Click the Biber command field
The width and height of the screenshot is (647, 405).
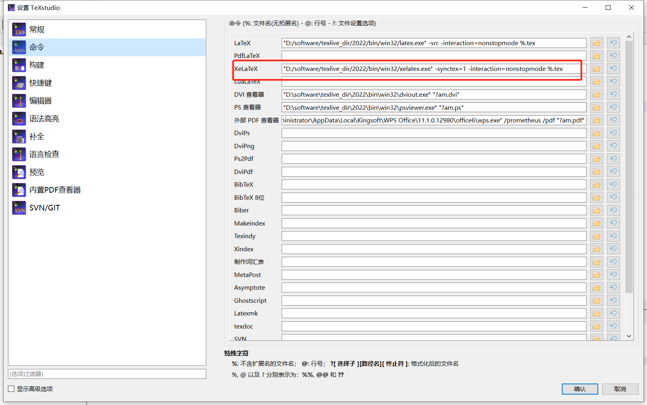(434, 210)
